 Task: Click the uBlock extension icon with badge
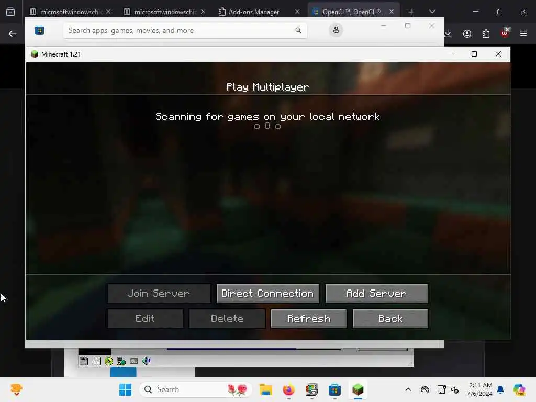pyautogui.click(x=505, y=33)
